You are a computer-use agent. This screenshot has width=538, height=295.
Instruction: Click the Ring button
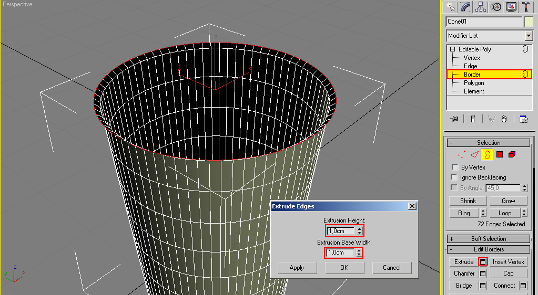coord(464,213)
